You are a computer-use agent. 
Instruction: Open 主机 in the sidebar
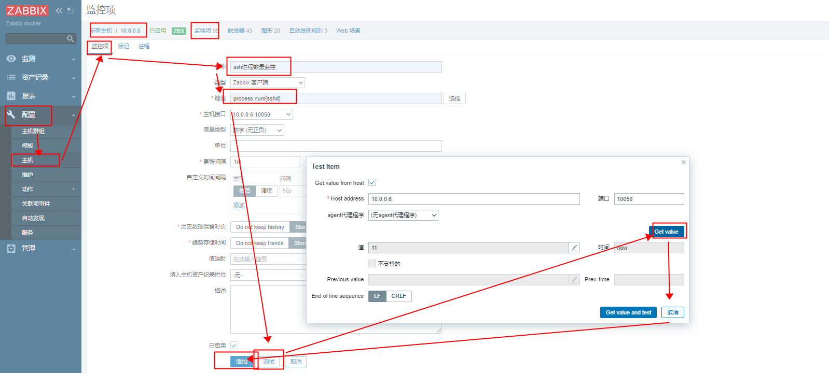point(46,160)
